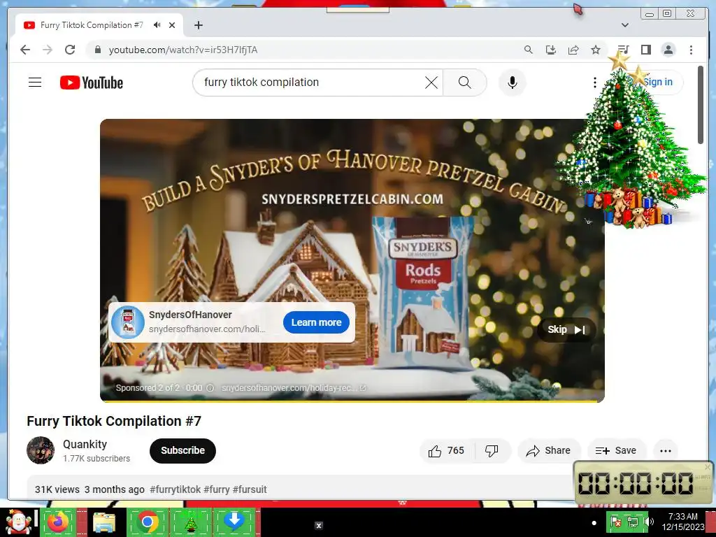
Task: Go to the YouTube home logo
Action: tap(92, 83)
